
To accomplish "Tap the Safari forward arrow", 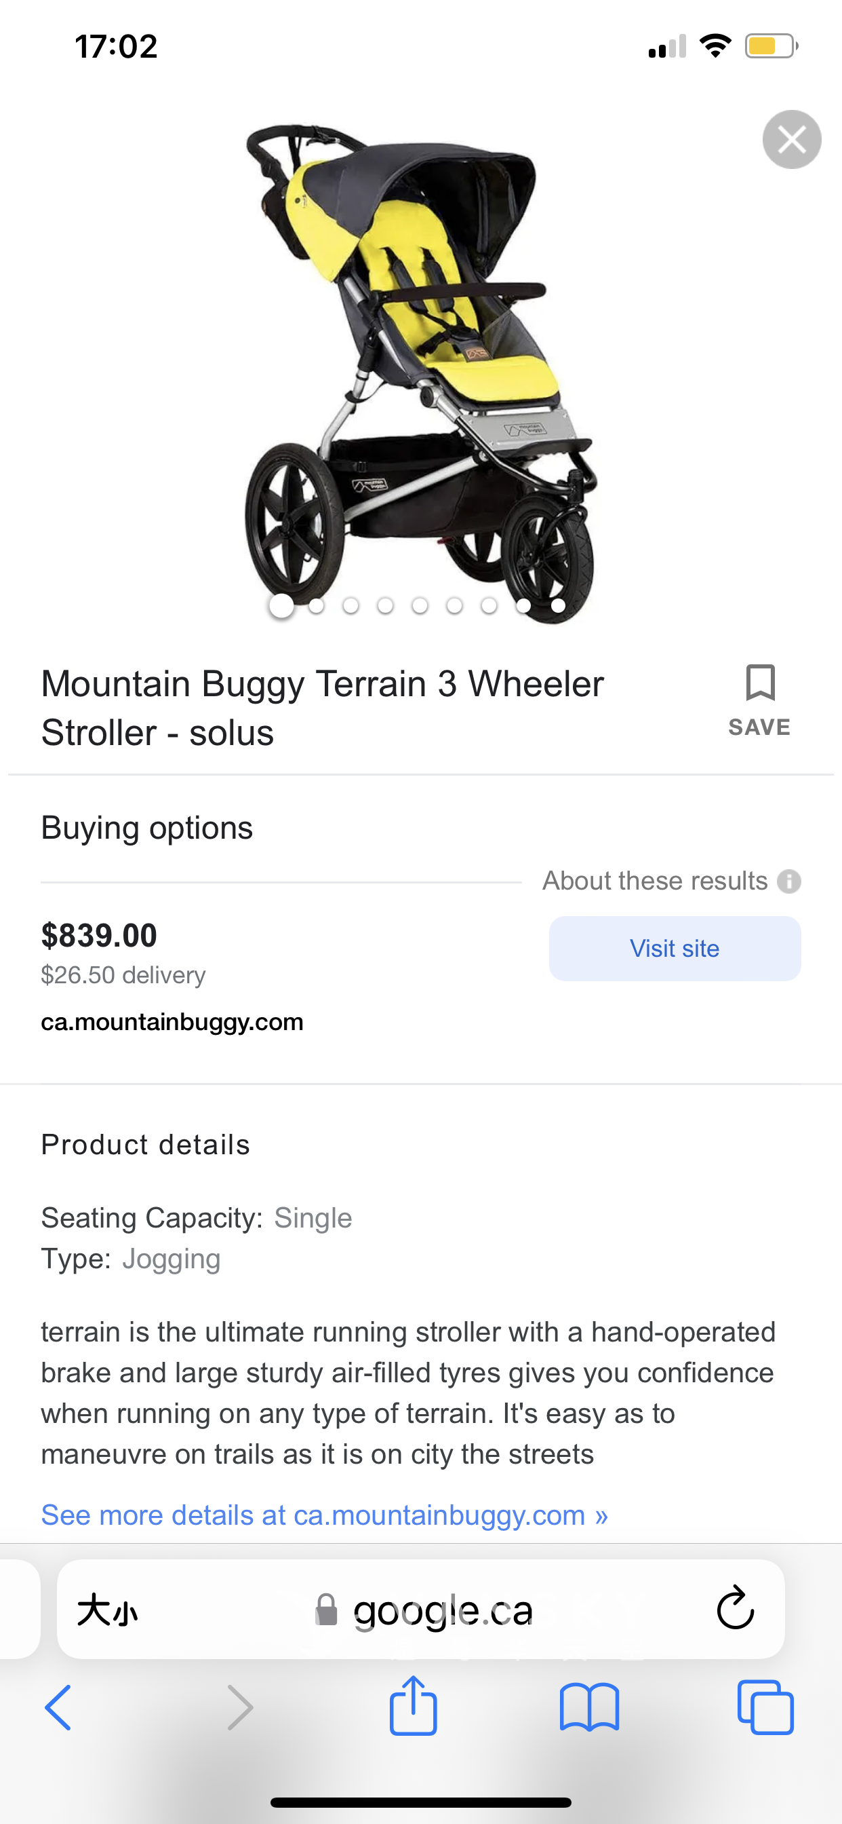I will (x=240, y=1707).
